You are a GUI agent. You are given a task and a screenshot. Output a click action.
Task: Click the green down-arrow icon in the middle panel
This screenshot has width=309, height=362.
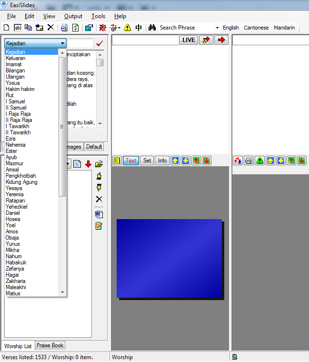pos(207,161)
